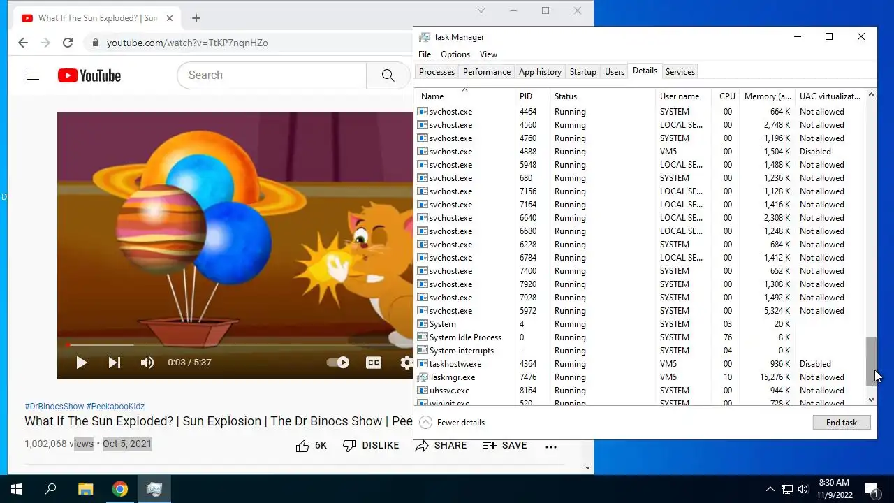The image size is (894, 503).
Task: Select svchost.exe with PID 4888
Action: pos(640,152)
